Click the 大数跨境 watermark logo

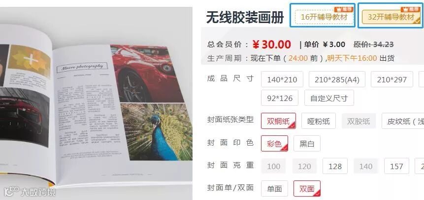pos(31,192)
